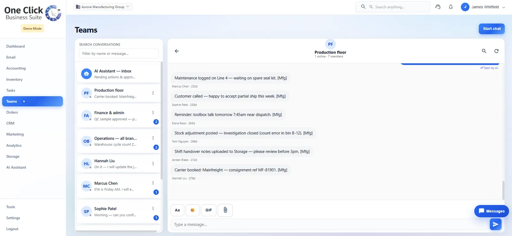The image size is (512, 236).
Task: Open options menu for Marcus Chen conversation
Action: [153, 183]
